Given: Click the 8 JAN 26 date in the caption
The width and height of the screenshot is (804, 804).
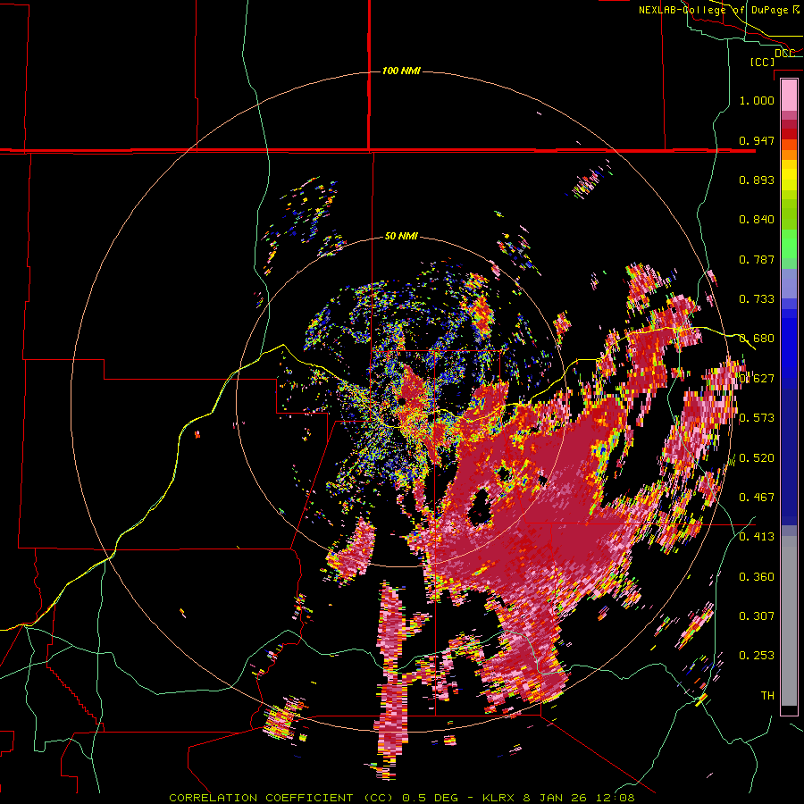Looking at the screenshot, I should tap(557, 798).
